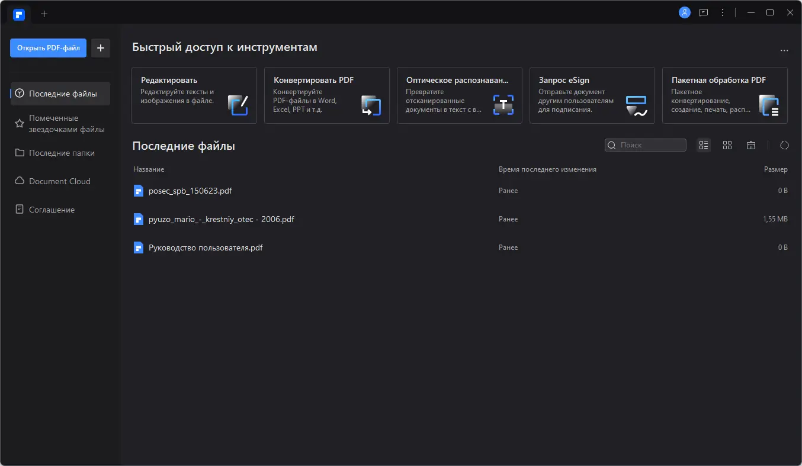Click the folder icon for Последние папки
This screenshot has height=466, width=802.
20,153
